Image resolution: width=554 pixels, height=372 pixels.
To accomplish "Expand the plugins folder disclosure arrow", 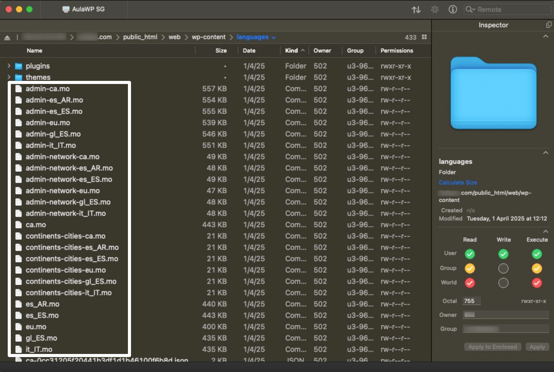I will point(9,66).
